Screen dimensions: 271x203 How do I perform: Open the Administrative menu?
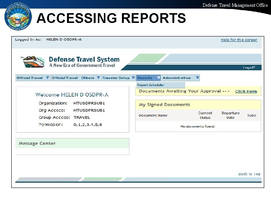[181, 78]
